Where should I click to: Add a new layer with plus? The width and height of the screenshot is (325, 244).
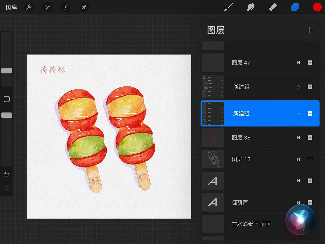[x=310, y=30]
